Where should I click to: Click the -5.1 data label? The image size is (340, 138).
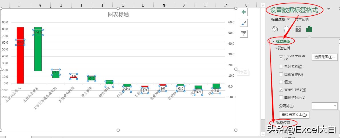[x=109, y=84]
